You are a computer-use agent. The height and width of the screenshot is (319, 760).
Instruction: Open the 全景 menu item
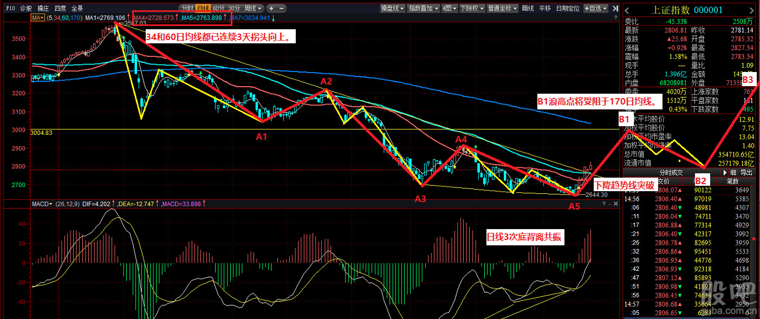pyautogui.click(x=77, y=8)
